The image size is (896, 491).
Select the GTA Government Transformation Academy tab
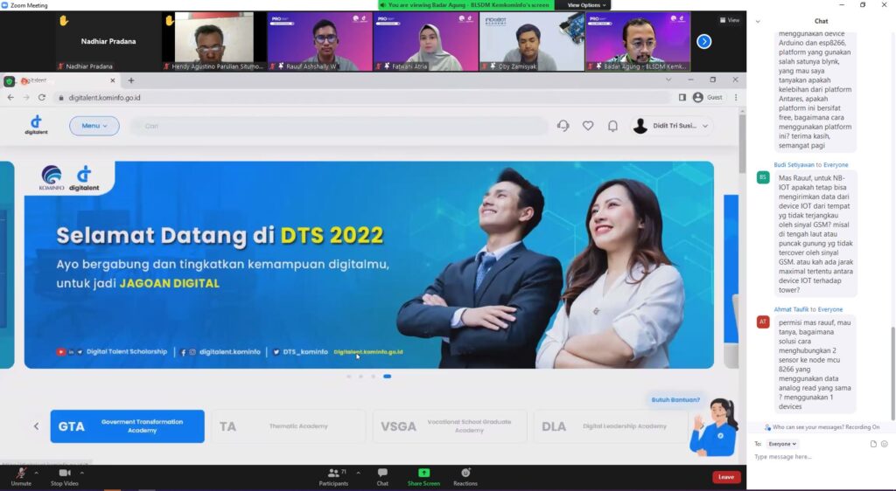coord(128,426)
